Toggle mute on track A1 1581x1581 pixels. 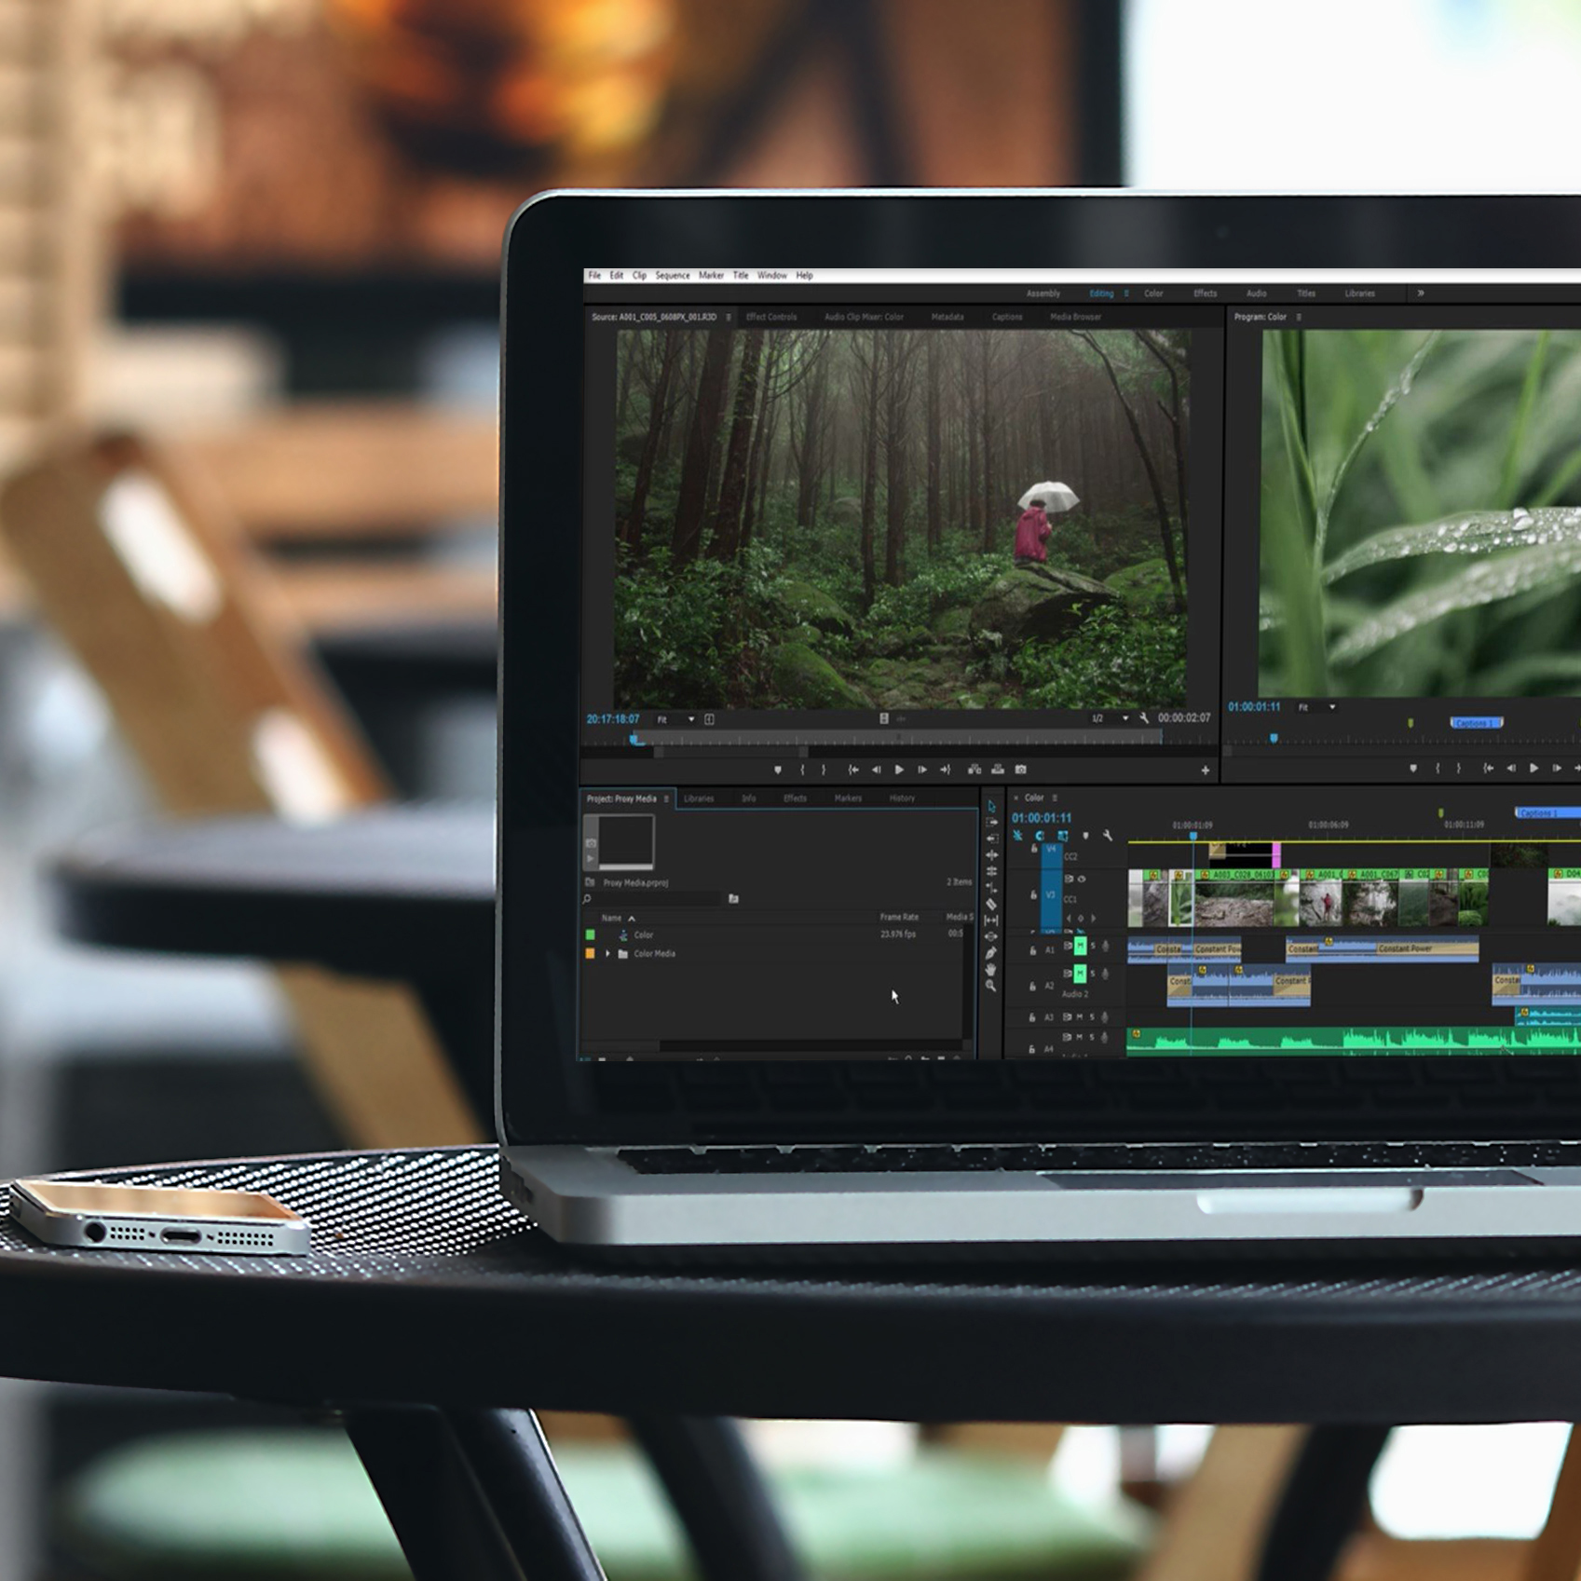tap(1081, 947)
